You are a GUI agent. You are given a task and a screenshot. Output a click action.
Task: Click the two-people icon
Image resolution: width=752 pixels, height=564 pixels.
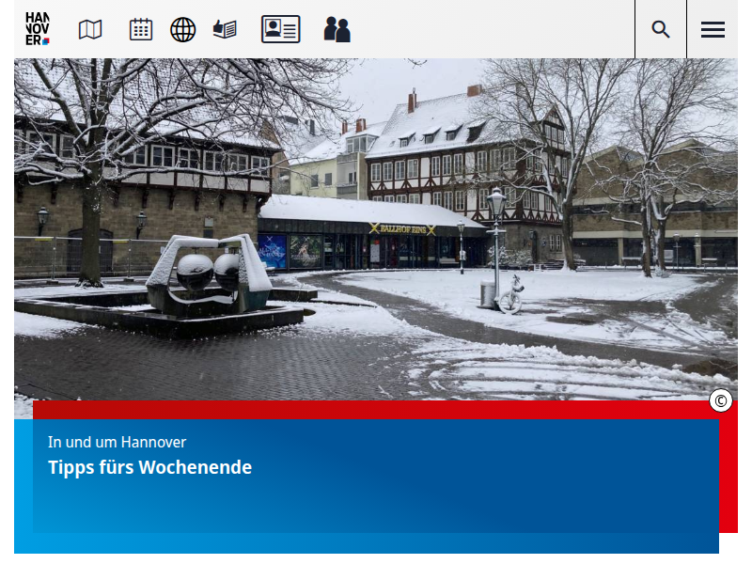337,29
